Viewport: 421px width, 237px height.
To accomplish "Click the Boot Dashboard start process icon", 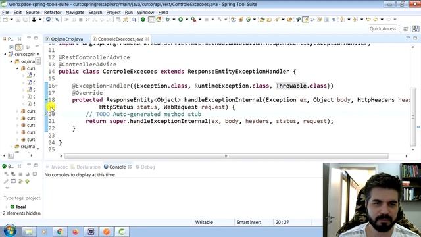I will point(6,174).
